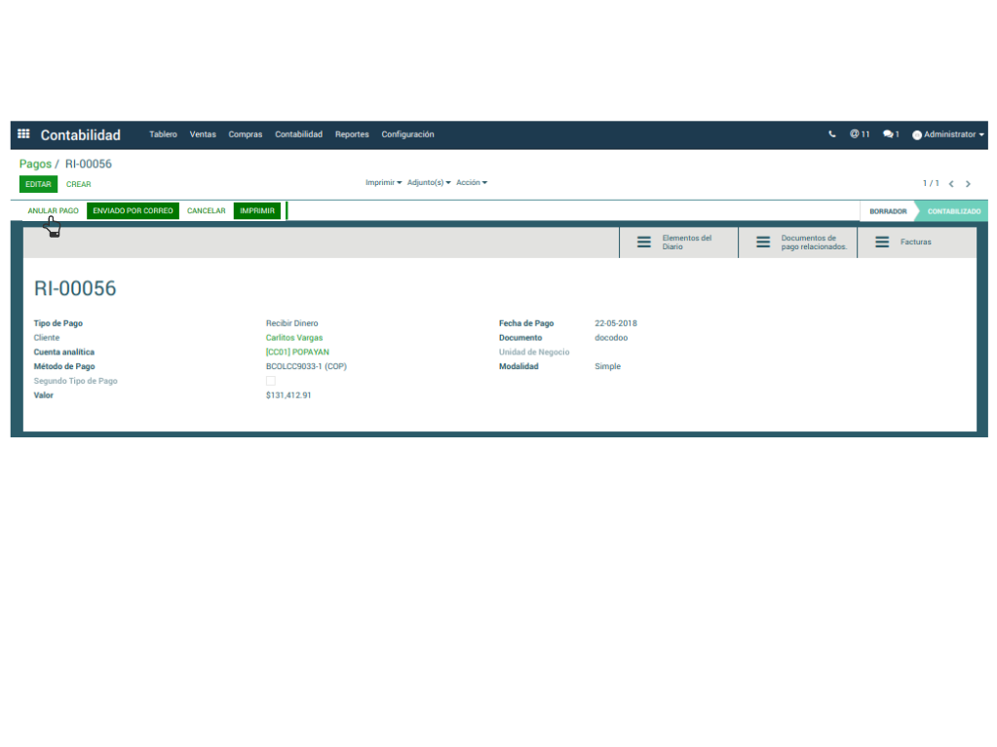Open the Administrator user menu
This screenshot has width=997, height=747.
[947, 134]
